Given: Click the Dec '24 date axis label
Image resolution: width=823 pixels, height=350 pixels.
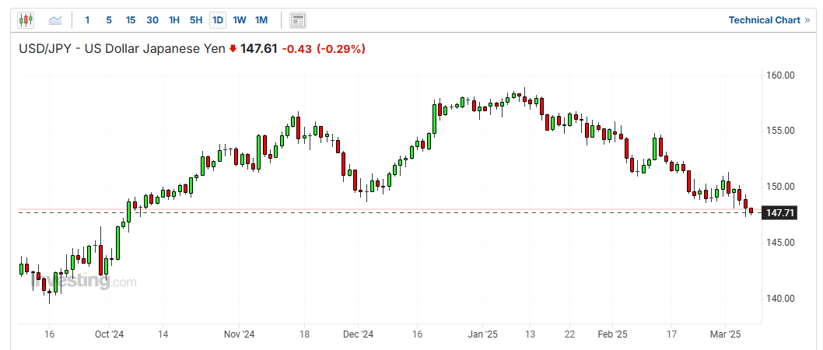Looking at the screenshot, I should click(x=358, y=334).
